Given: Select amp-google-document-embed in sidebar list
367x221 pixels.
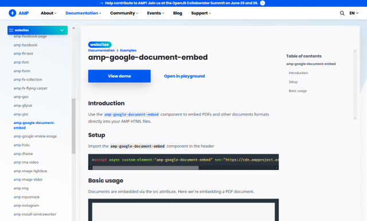Looking at the screenshot, I should click(34, 125).
